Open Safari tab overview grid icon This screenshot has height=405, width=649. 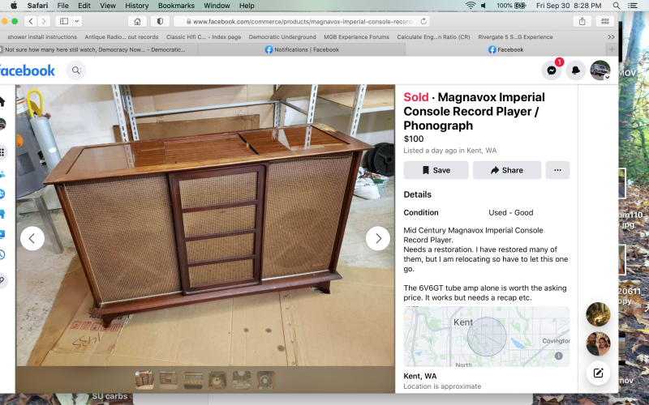[x=604, y=22]
